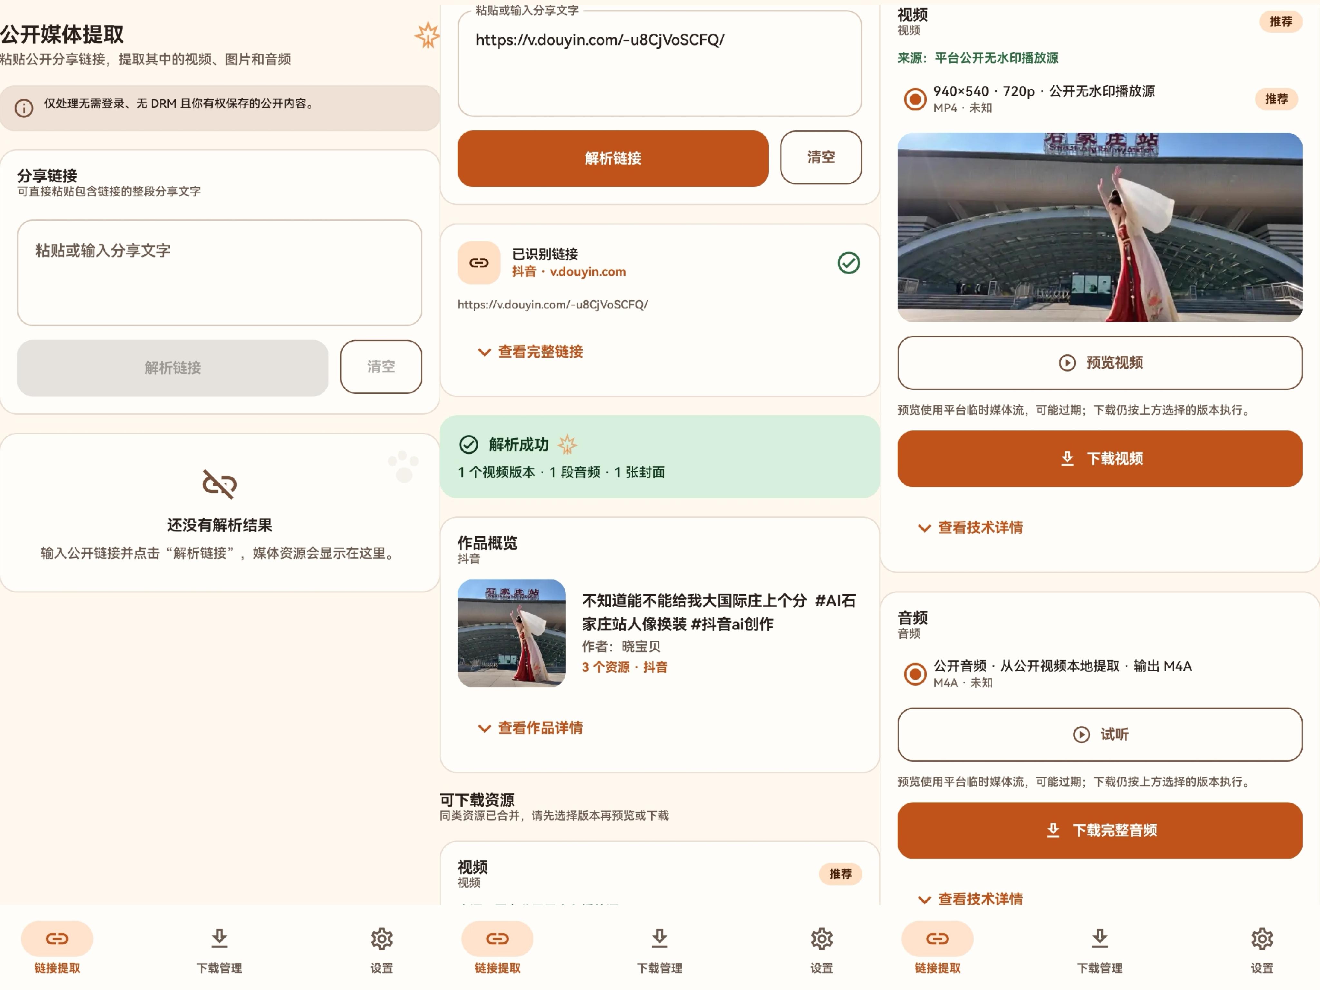Open the large 石家庄站 video preview image
This screenshot has height=990, width=1320.
1100,228
